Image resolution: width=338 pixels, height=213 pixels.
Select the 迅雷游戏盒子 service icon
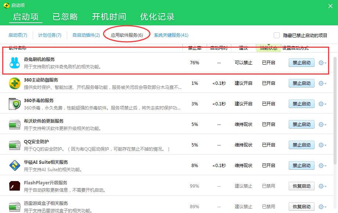pos(14,206)
